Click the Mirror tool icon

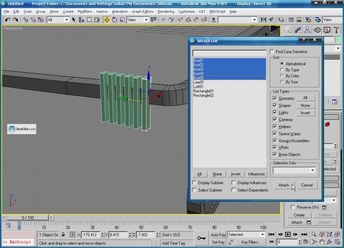pos(263,20)
